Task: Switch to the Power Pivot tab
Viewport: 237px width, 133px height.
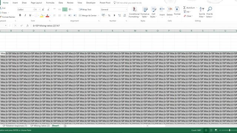Action: pos(105,3)
